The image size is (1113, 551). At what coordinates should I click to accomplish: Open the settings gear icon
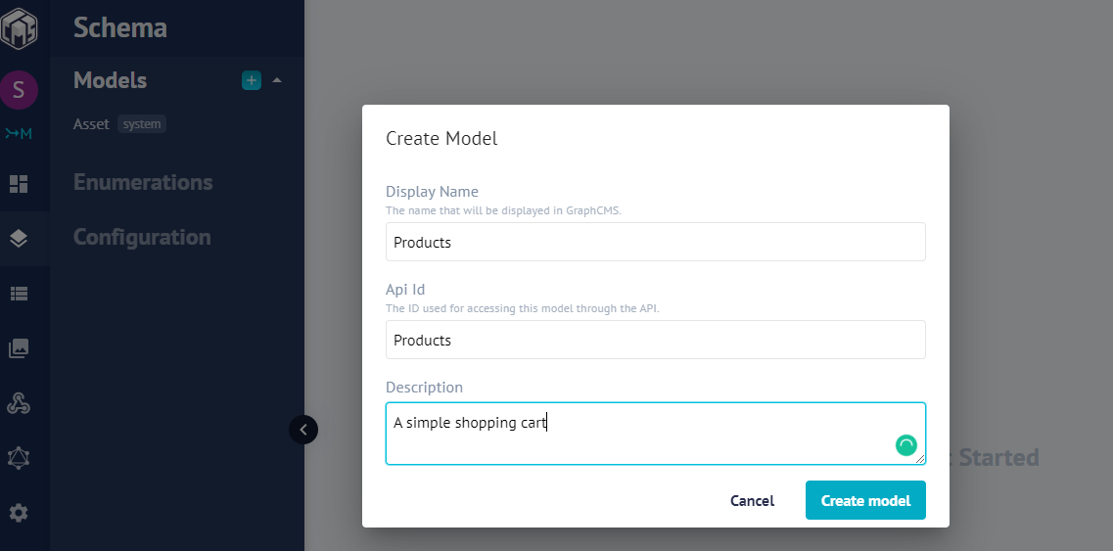pos(19,513)
